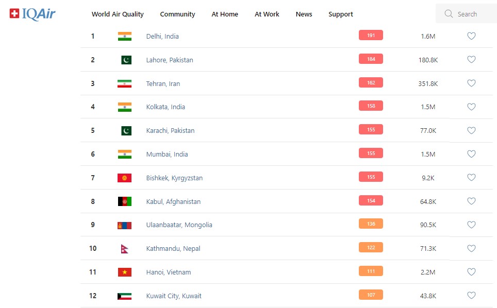Viewport: 497px width, 308px height.
Task: Open the Kathmandu, Nepal city link
Action: click(x=173, y=249)
